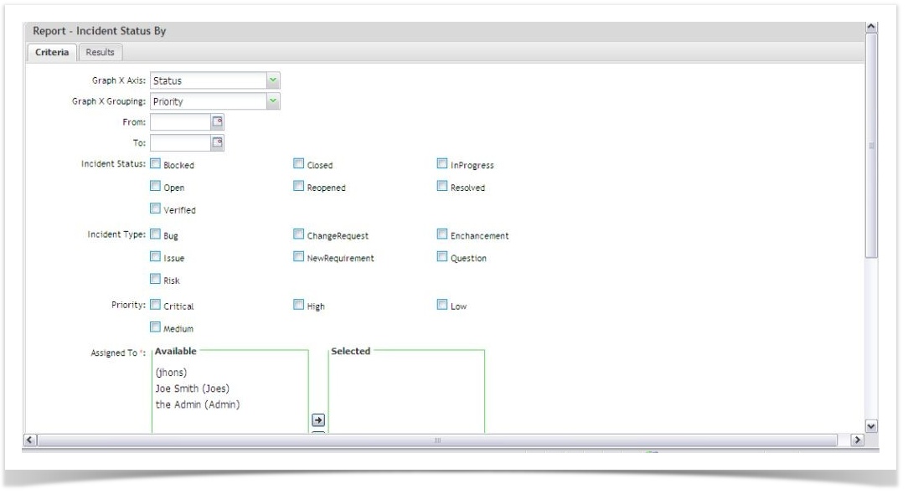
Task: Open the To date calendar picker
Action: [x=216, y=143]
